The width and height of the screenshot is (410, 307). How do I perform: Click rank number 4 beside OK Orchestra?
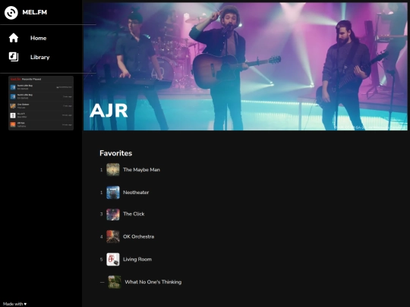point(102,237)
